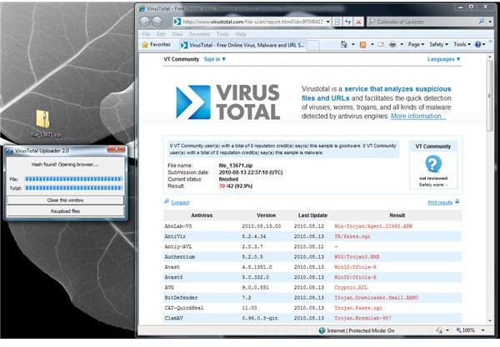The width and height of the screenshot is (500, 347).
Task: Click the VT Community header link
Action: tap(181, 59)
